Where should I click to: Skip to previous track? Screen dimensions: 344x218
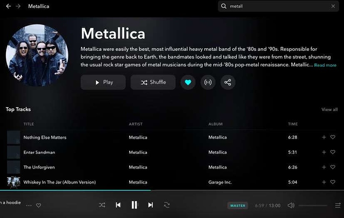pyautogui.click(x=118, y=205)
